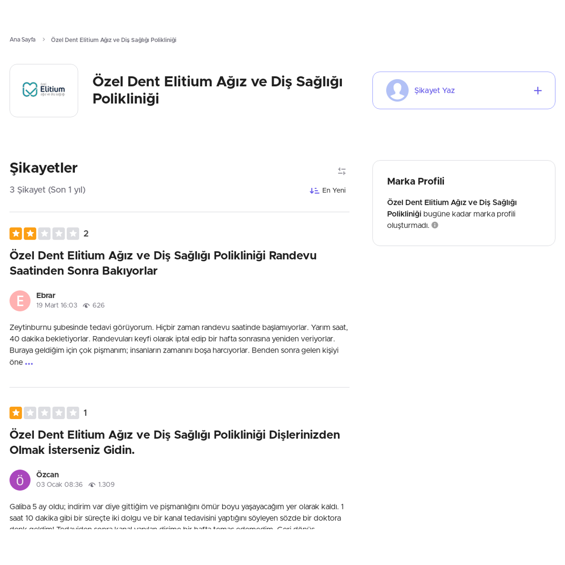
Task: Click the '19 Mart 16:03' date
Action: (x=56, y=306)
